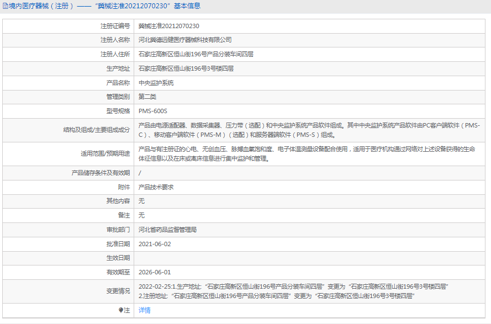Image resolution: width=491 pixels, height=324 pixels.
Task: Click the 适用范围/预期用途 label
Action: pos(105,153)
